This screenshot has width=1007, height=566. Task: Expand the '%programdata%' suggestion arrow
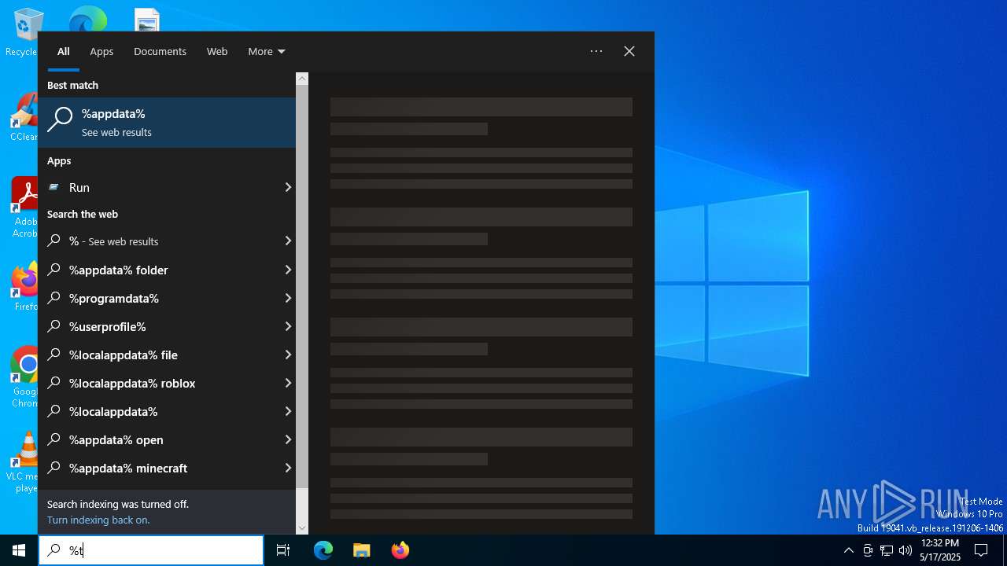tap(288, 298)
